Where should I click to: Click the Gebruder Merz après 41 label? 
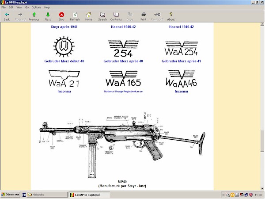(x=182, y=61)
